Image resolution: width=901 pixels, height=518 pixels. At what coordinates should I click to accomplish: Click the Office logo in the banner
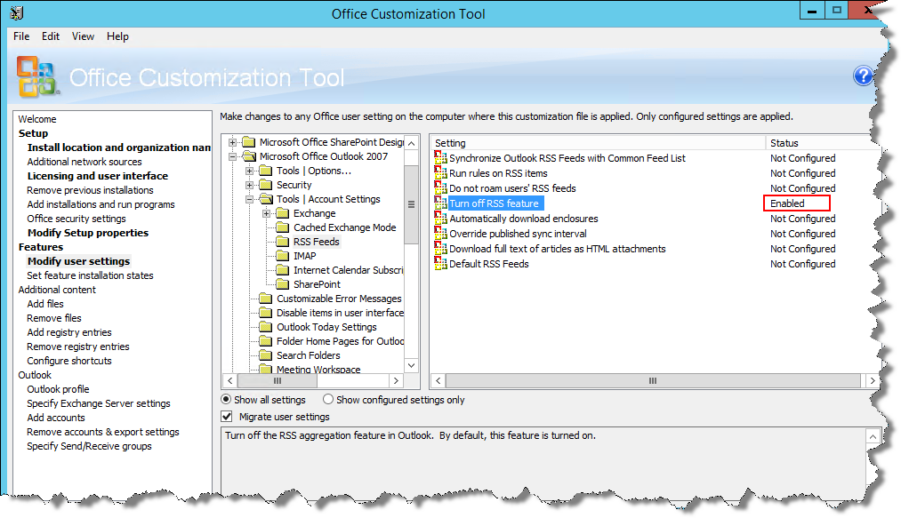click(37, 76)
